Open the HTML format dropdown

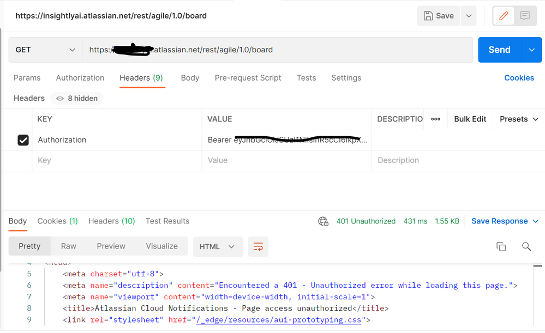tap(218, 247)
